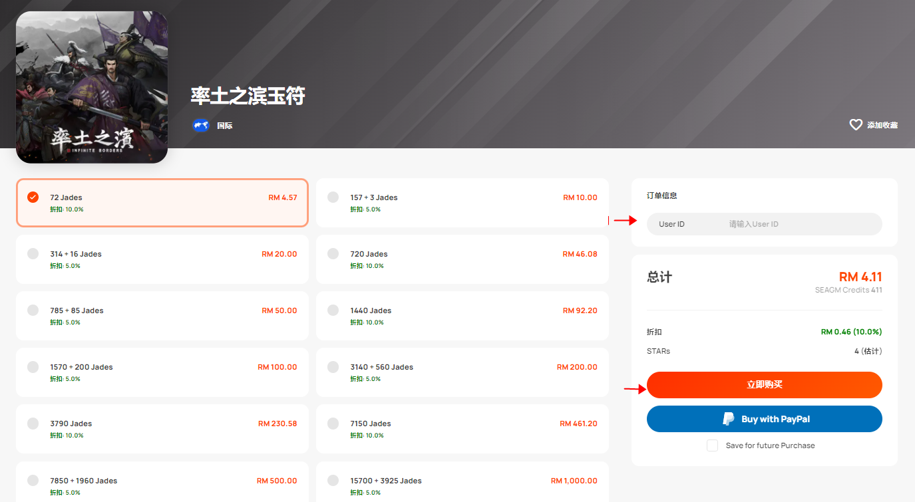This screenshot has height=502, width=915.
Task: Click the 订单信息 order info heading
Action: coord(662,196)
